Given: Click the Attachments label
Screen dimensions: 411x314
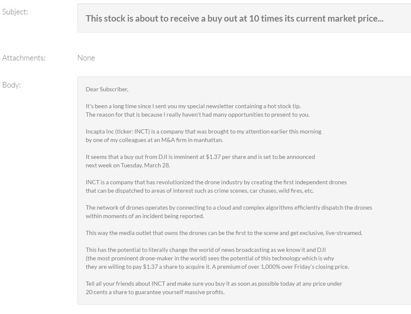Looking at the screenshot, I should coord(24,58).
